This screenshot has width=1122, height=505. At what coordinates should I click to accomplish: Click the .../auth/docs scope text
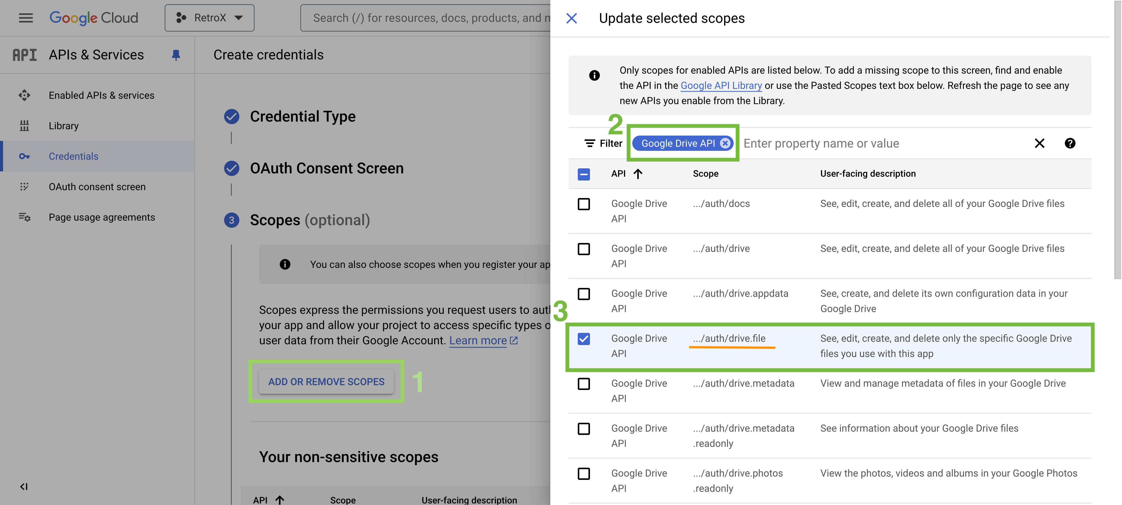[x=721, y=204]
